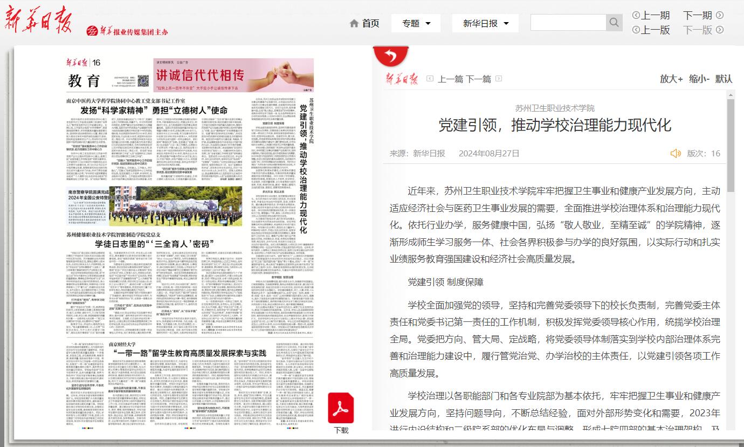Viewport: 744px width, 447px height.
Task: Click the next-issue arrow icon beside 下一期
Action: 719,15
